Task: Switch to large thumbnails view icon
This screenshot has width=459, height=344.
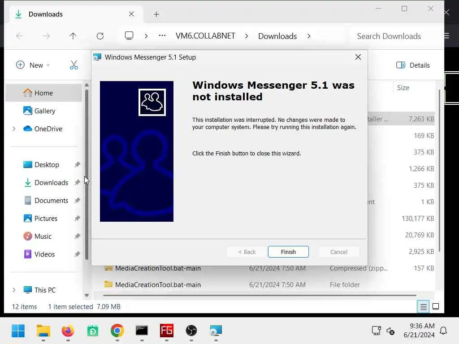Action: coord(436,306)
